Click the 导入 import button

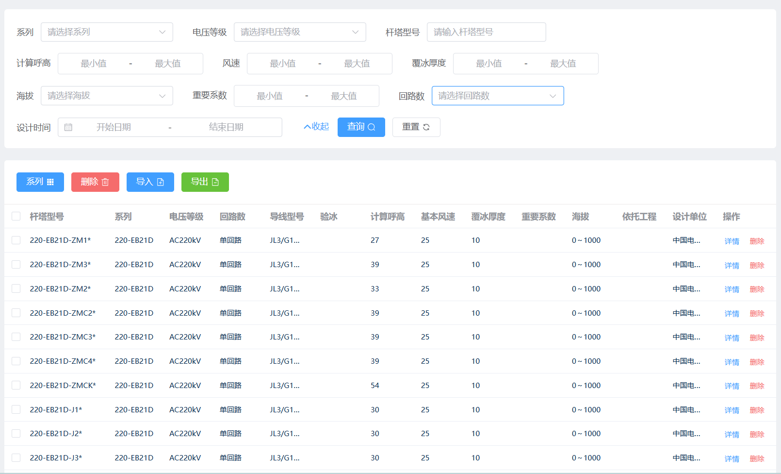[x=150, y=182]
